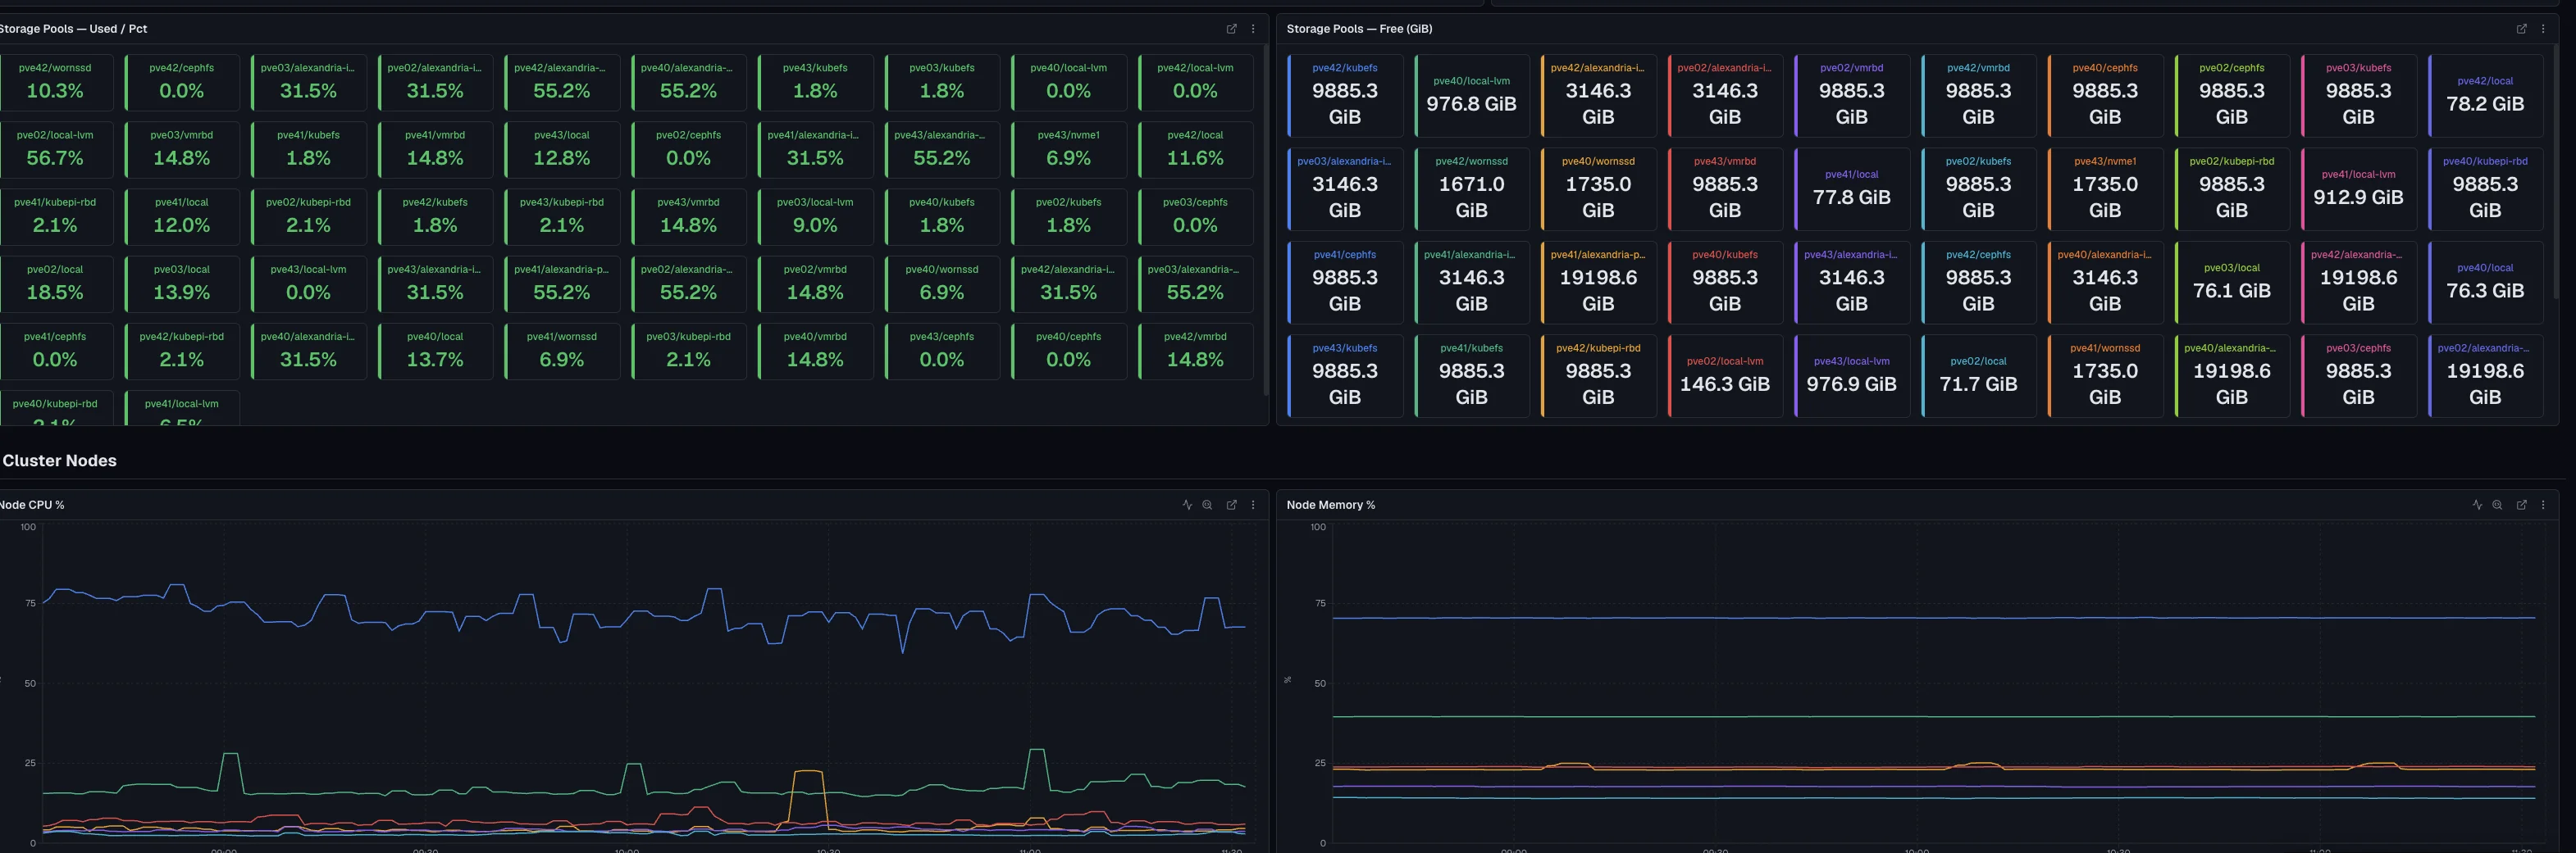Click zoom inspect icon on Node Memory %
The width and height of the screenshot is (2576, 853).
(2497, 505)
